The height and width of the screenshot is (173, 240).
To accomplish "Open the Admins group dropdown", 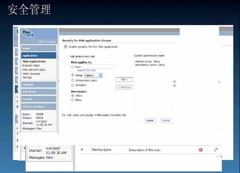I will click(x=94, y=75).
